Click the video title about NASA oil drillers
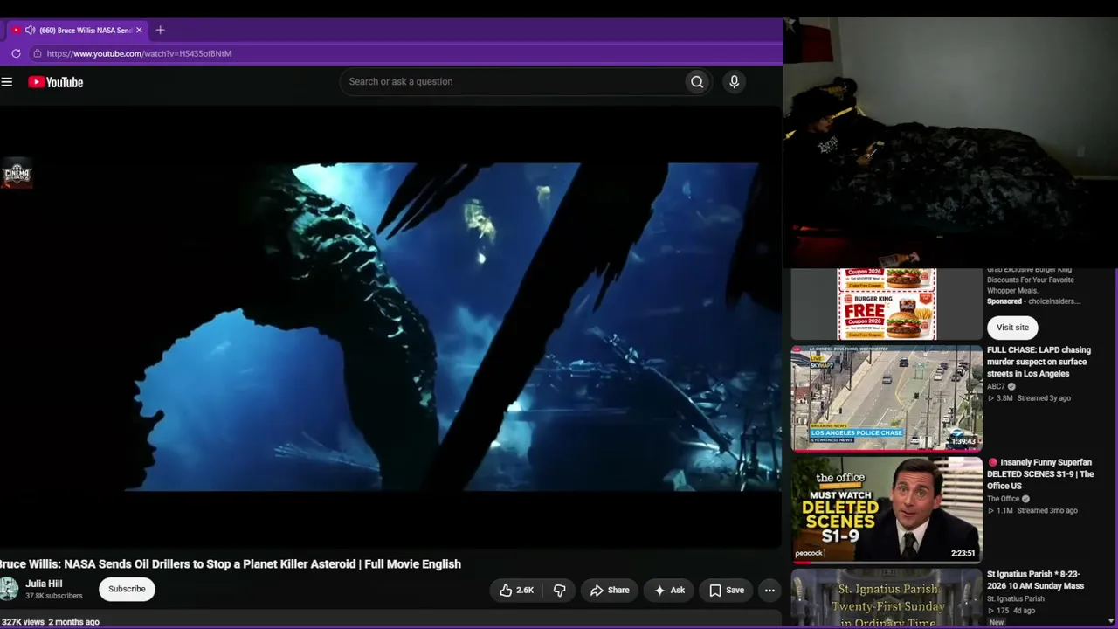The width and height of the screenshot is (1118, 629). click(x=231, y=564)
